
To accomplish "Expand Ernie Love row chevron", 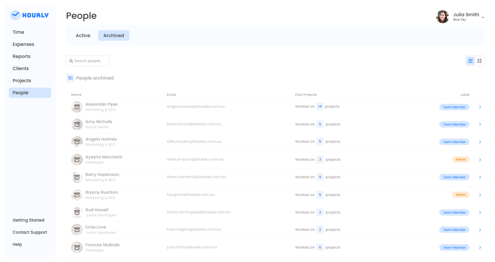I will (480, 230).
